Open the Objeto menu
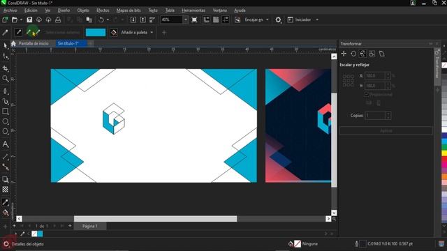The width and height of the screenshot is (447, 251). click(x=83, y=10)
